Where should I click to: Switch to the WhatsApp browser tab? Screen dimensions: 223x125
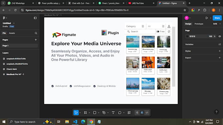pyautogui.click(x=21, y=3)
